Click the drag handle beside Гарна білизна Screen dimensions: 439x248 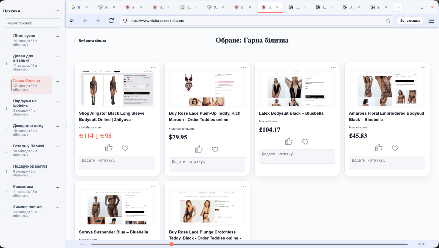[x=6, y=86]
